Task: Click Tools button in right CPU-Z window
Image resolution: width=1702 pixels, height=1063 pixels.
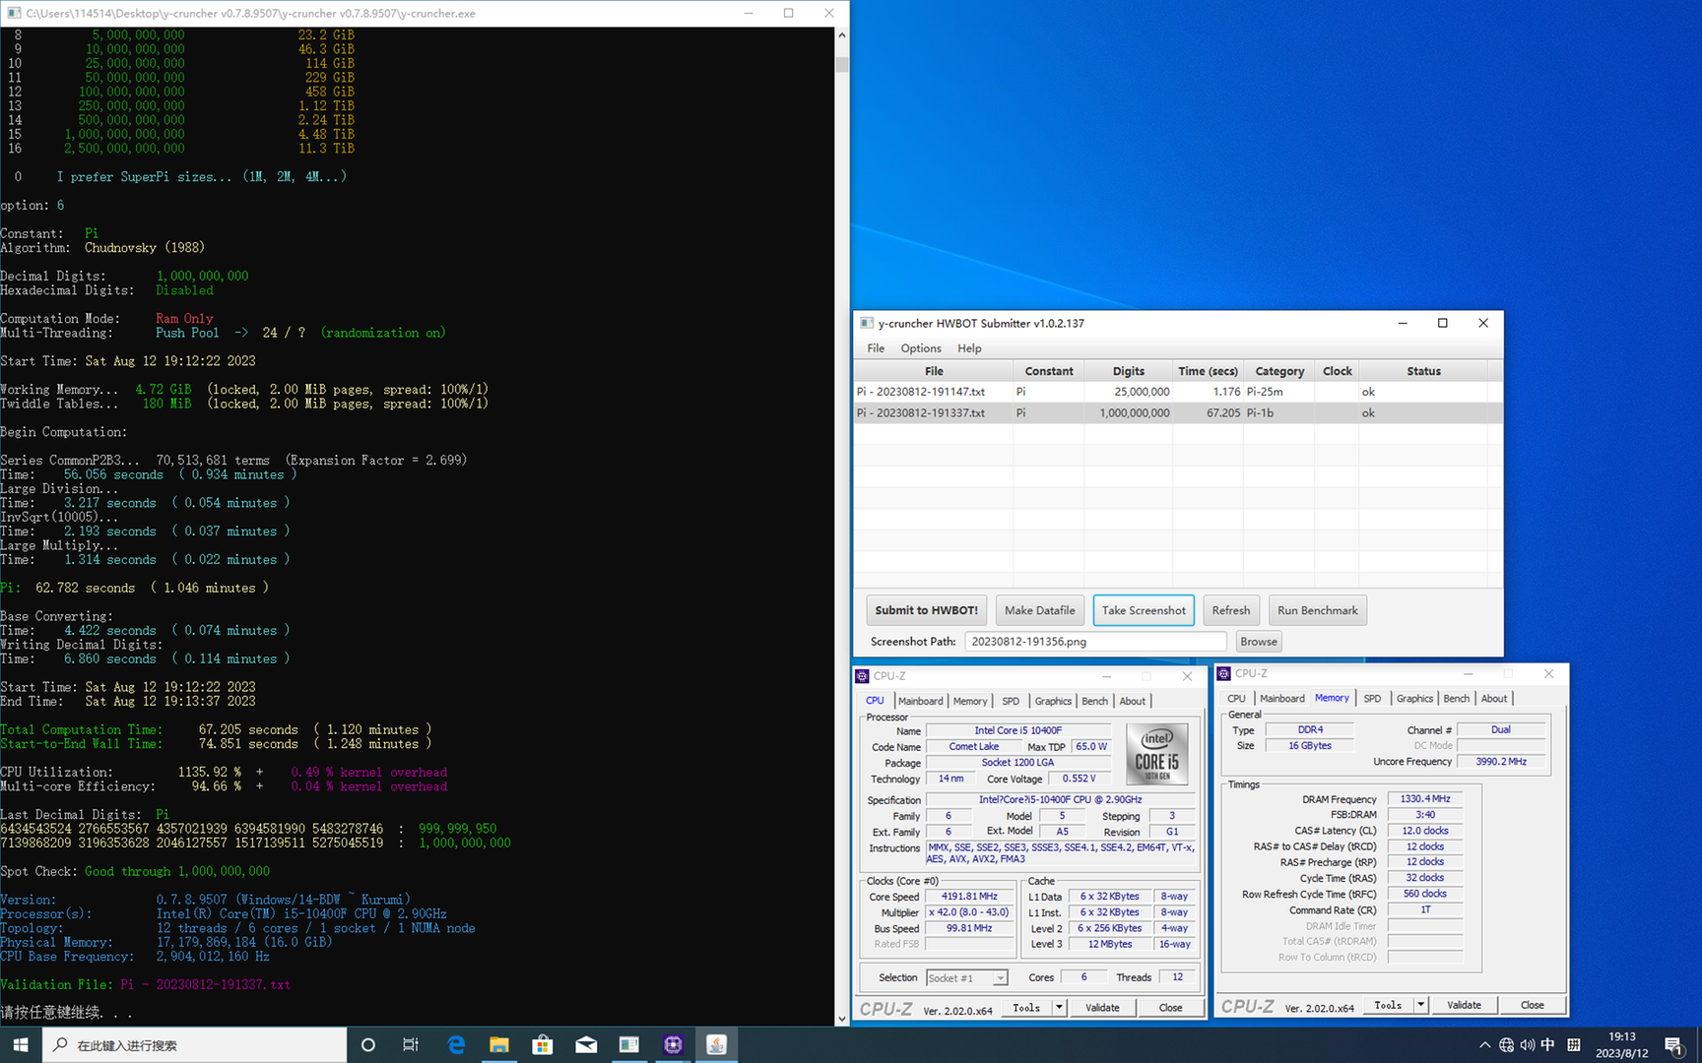Action: click(1388, 1005)
